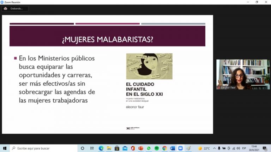Select Eleonor Faur video thumbnail
This screenshot has width=271, height=152.
pos(243,74)
